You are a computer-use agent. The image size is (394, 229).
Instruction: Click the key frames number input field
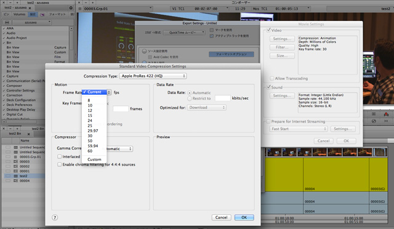point(121,109)
